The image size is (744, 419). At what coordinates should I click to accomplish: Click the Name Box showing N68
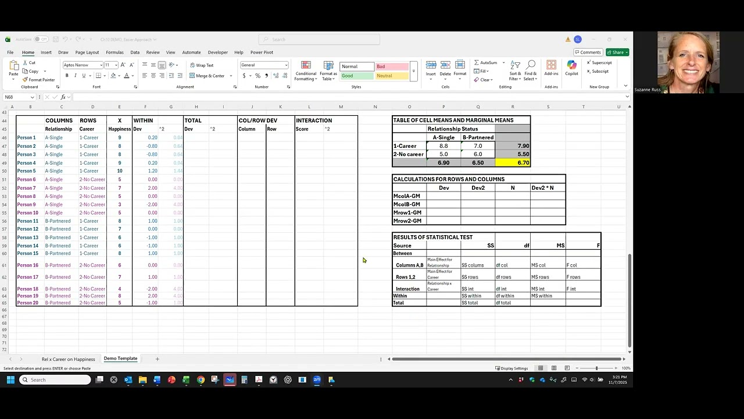coord(19,97)
